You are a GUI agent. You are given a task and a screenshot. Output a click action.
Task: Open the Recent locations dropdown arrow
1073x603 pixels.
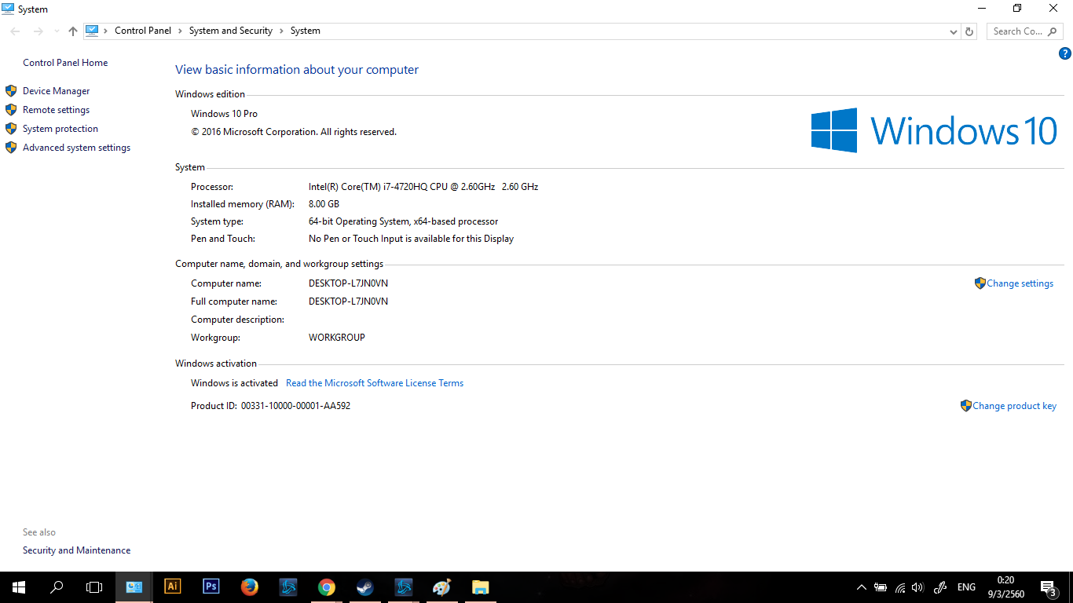[x=56, y=31]
